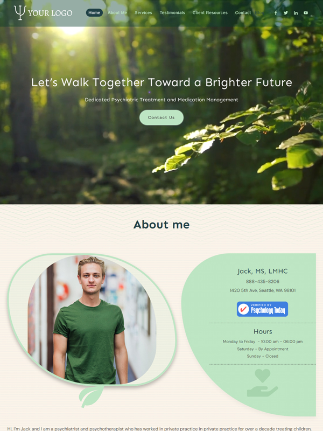Click Jack's portrait photo
Screen dimensions: 323x431
(92, 319)
